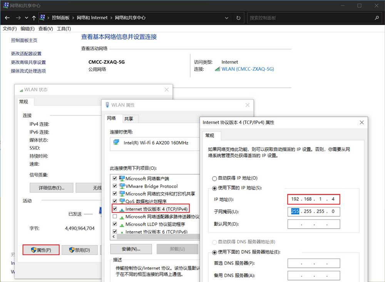Expand chevron after 控制面板 breadcrumb
This screenshot has width=385, height=282.
point(73,18)
